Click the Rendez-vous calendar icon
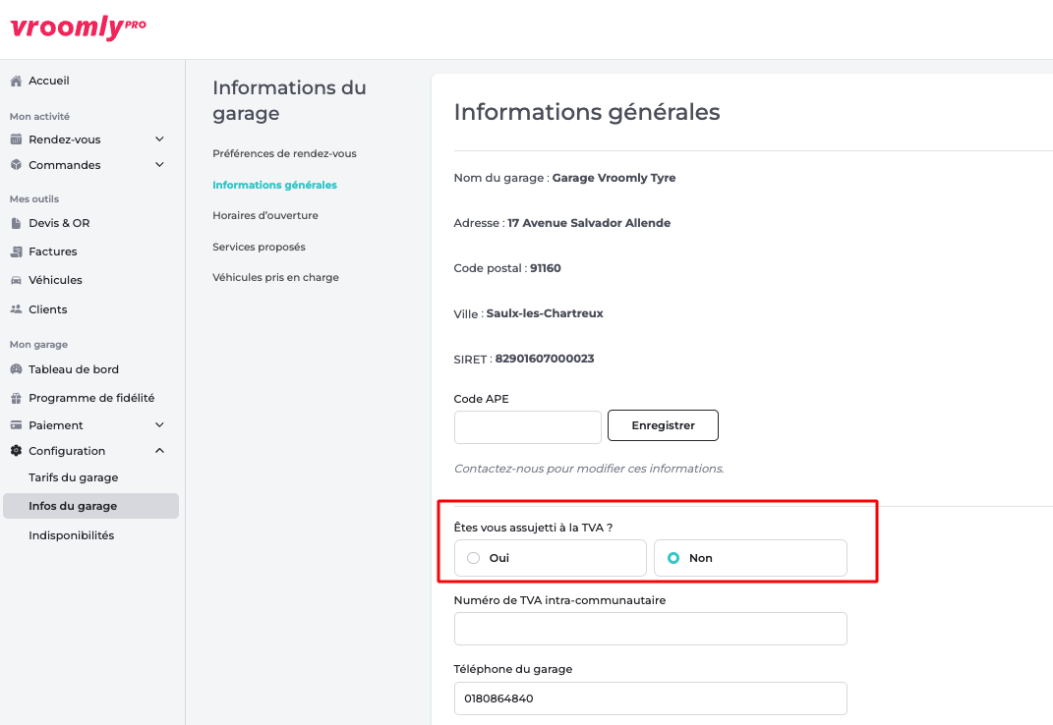This screenshot has height=725, width=1053. (x=16, y=139)
